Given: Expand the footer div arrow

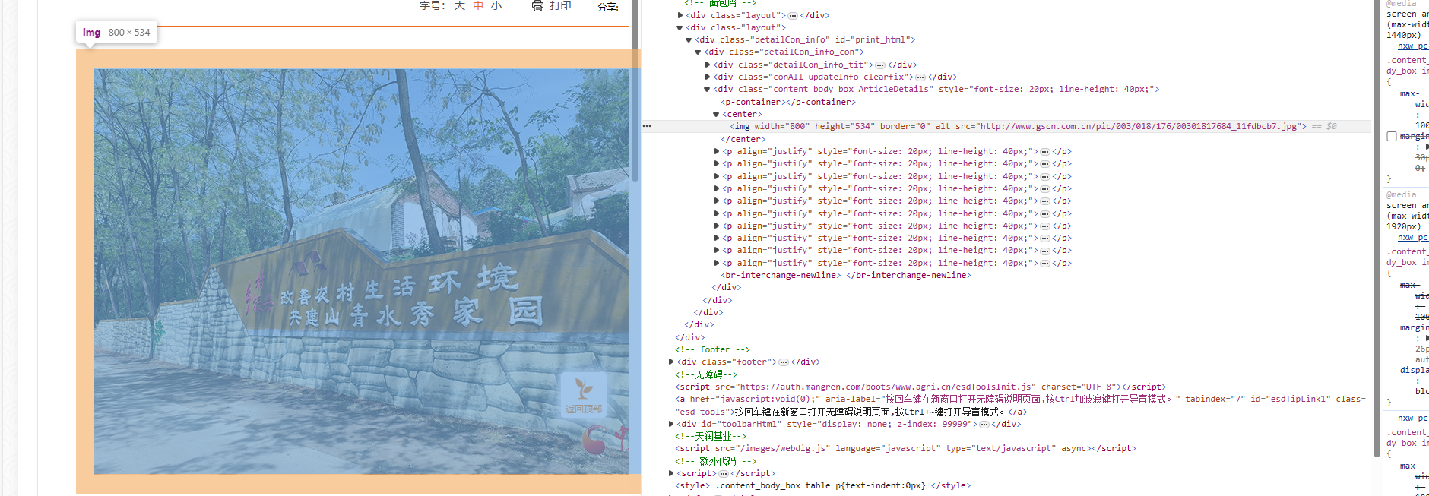Looking at the screenshot, I should click(x=671, y=362).
